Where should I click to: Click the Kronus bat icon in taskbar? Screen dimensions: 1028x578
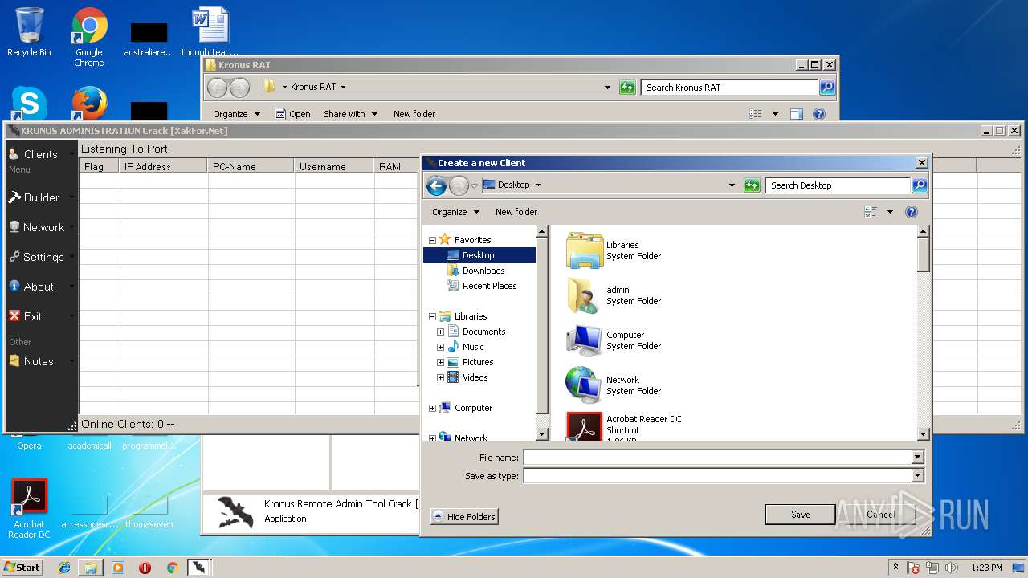[x=198, y=568]
